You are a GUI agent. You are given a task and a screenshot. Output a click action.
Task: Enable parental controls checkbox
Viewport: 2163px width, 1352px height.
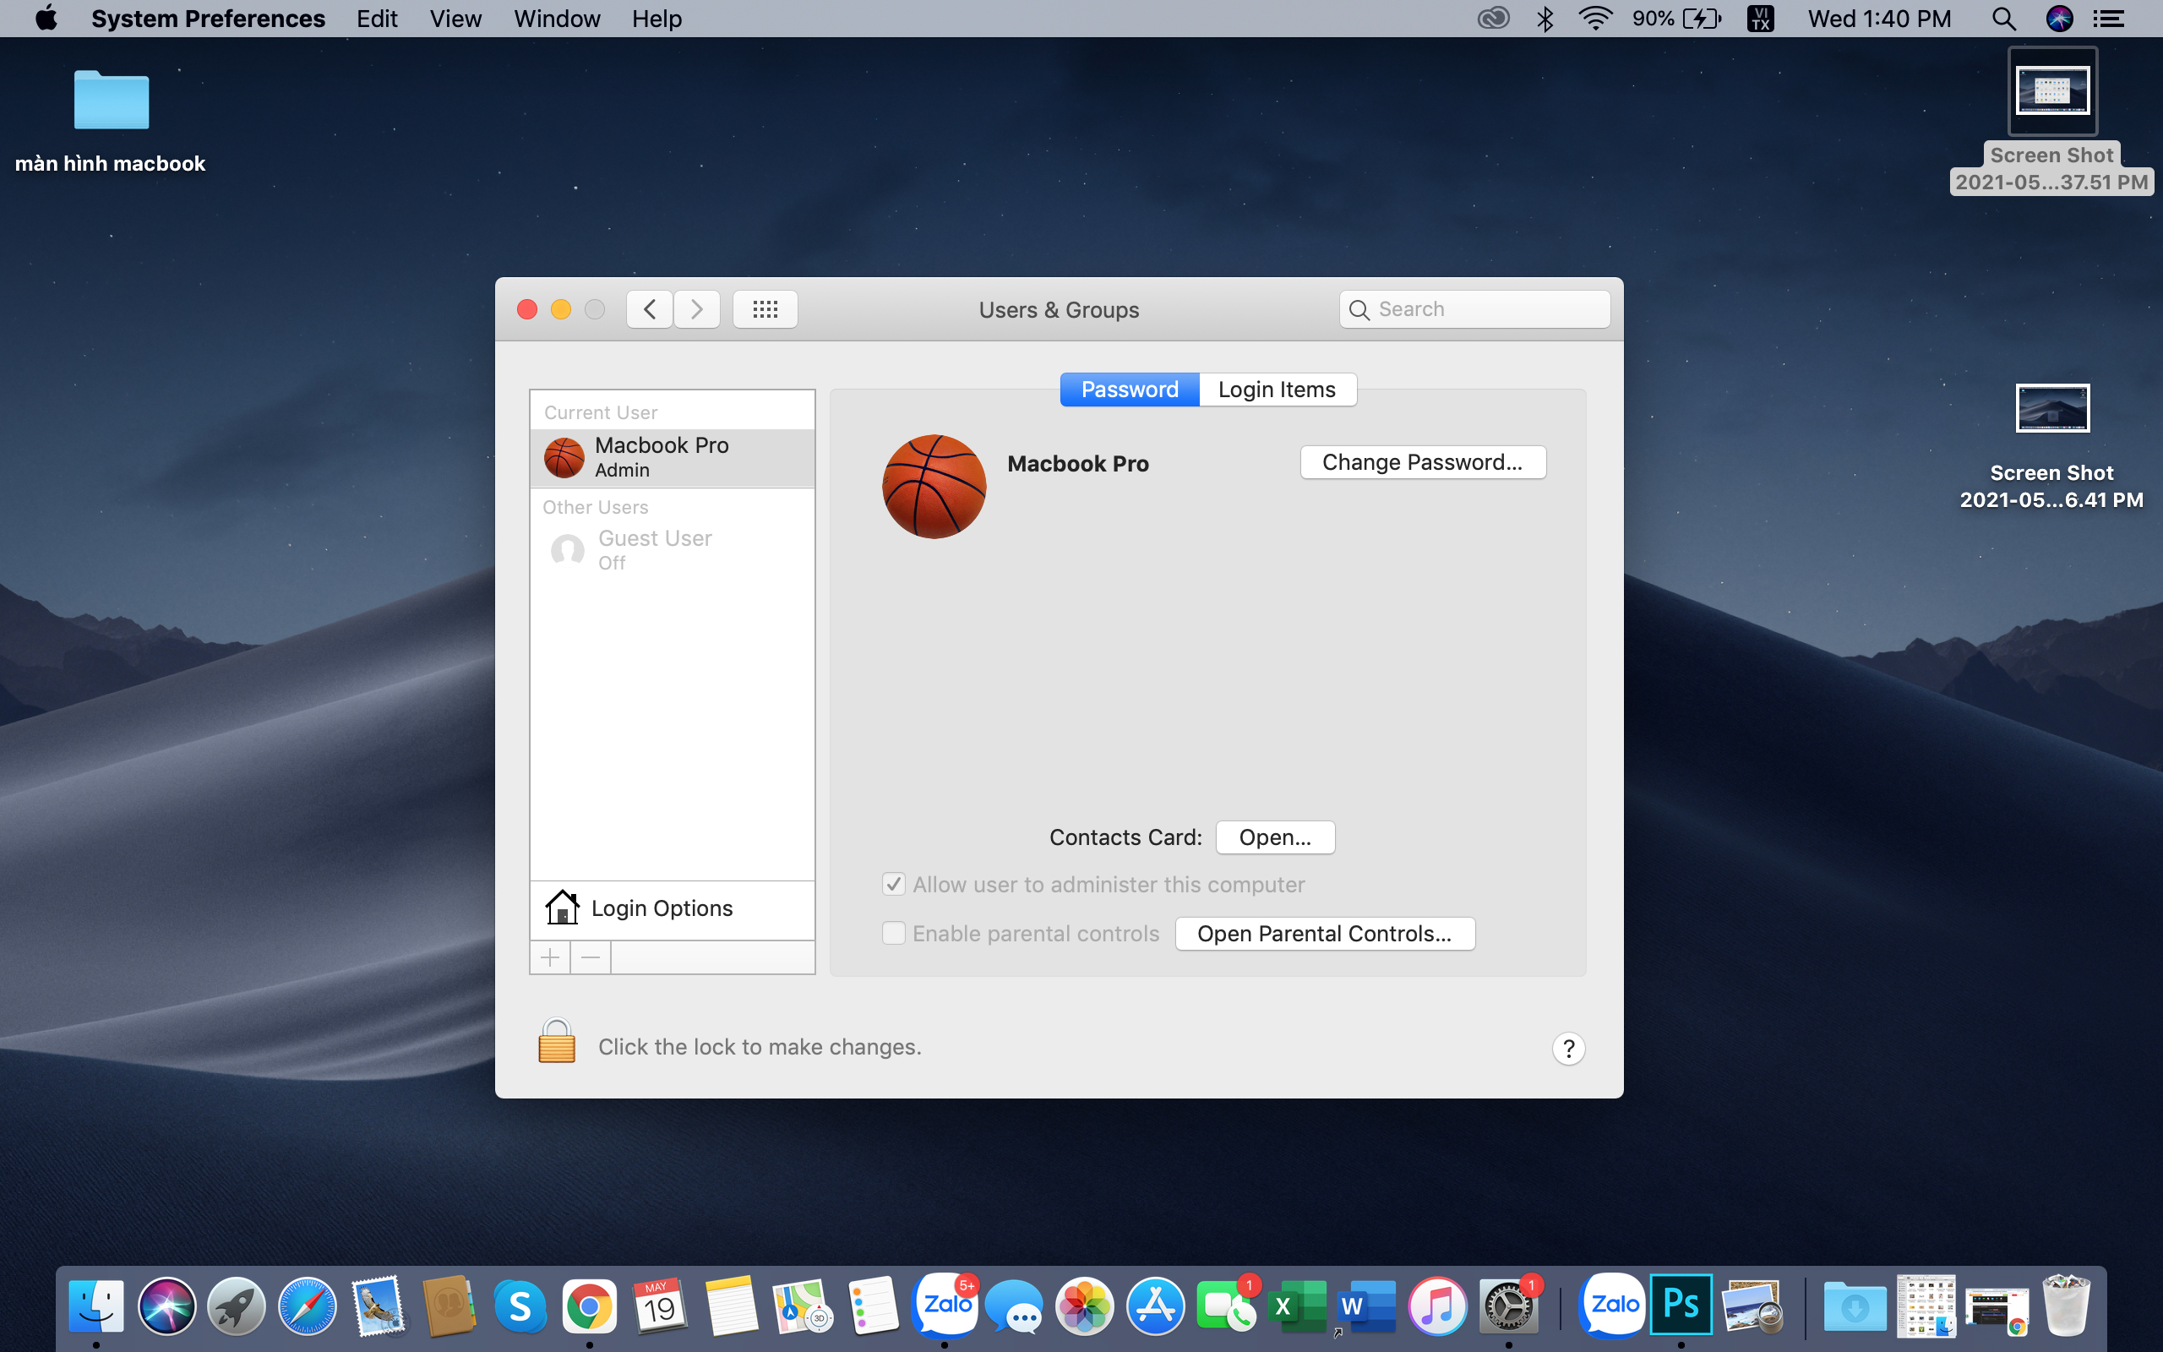pos(892,933)
